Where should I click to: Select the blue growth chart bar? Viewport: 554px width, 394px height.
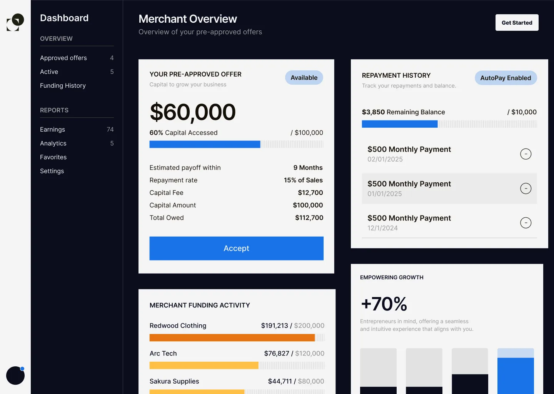[x=516, y=373]
